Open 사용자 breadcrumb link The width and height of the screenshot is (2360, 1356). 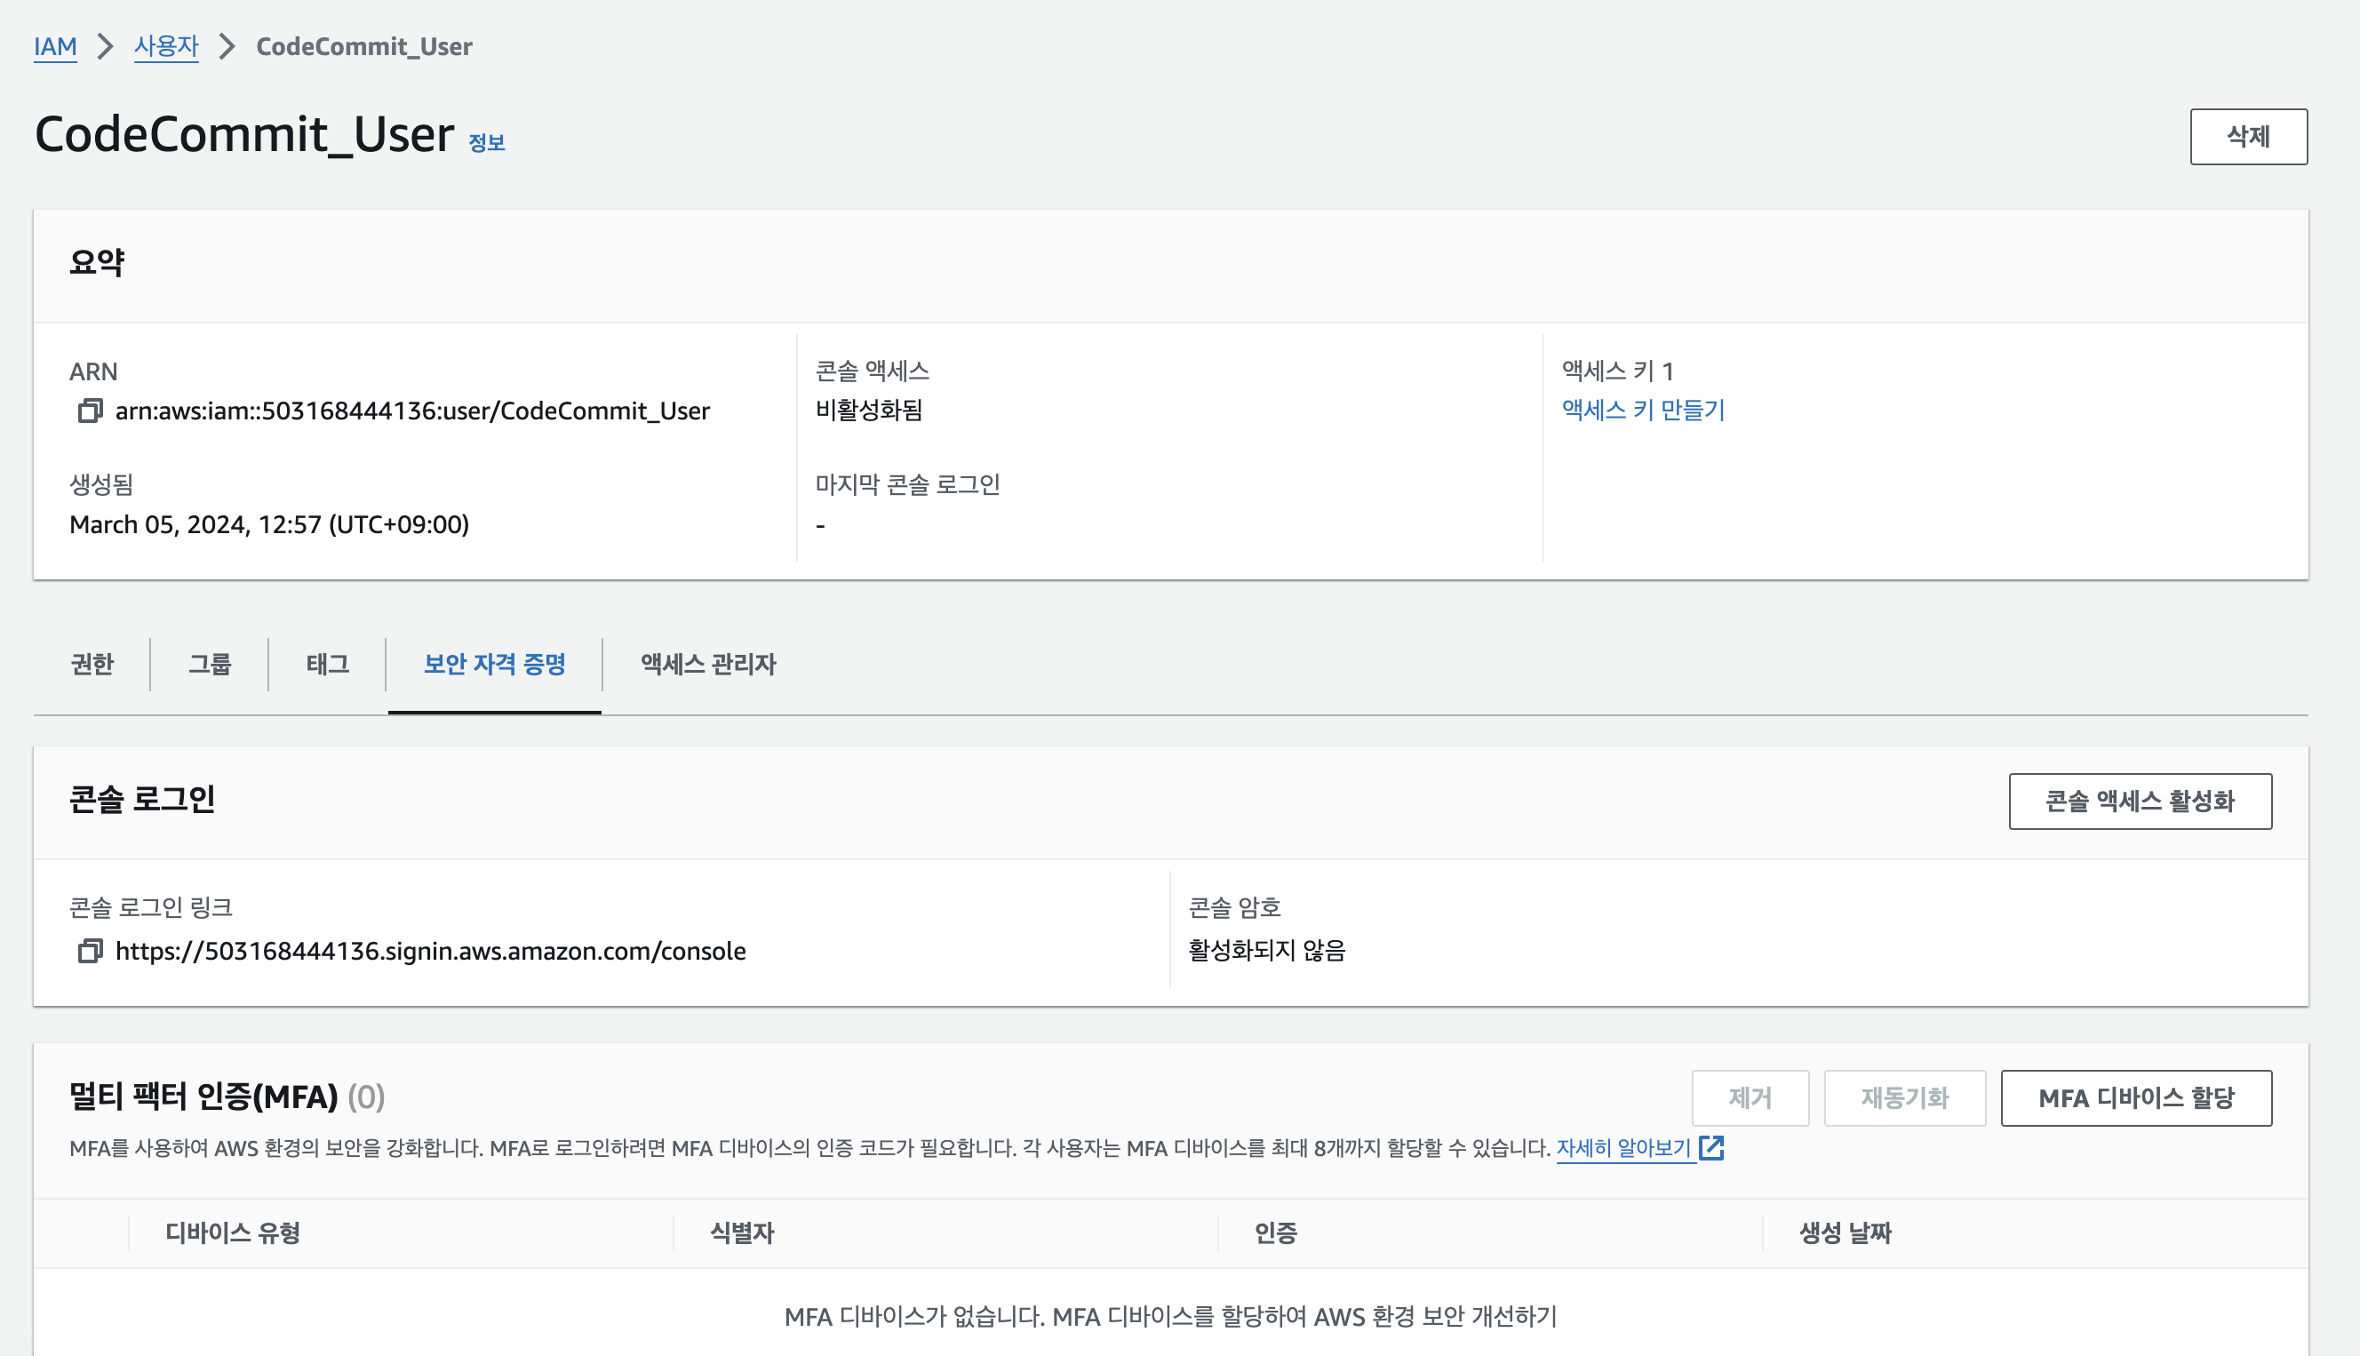(165, 45)
